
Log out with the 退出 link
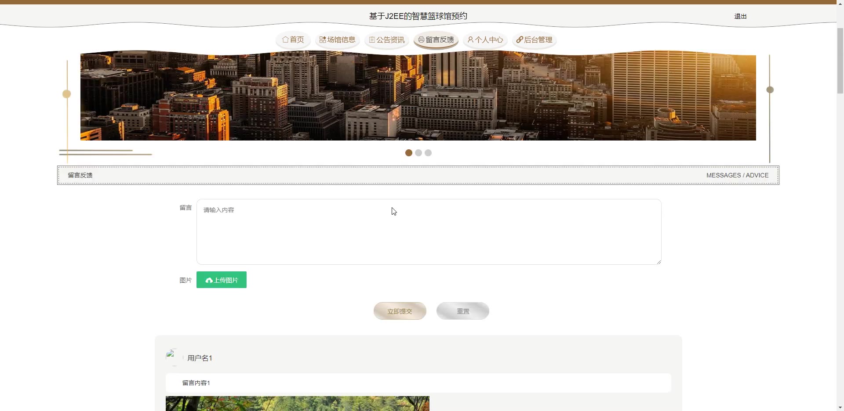[740, 16]
